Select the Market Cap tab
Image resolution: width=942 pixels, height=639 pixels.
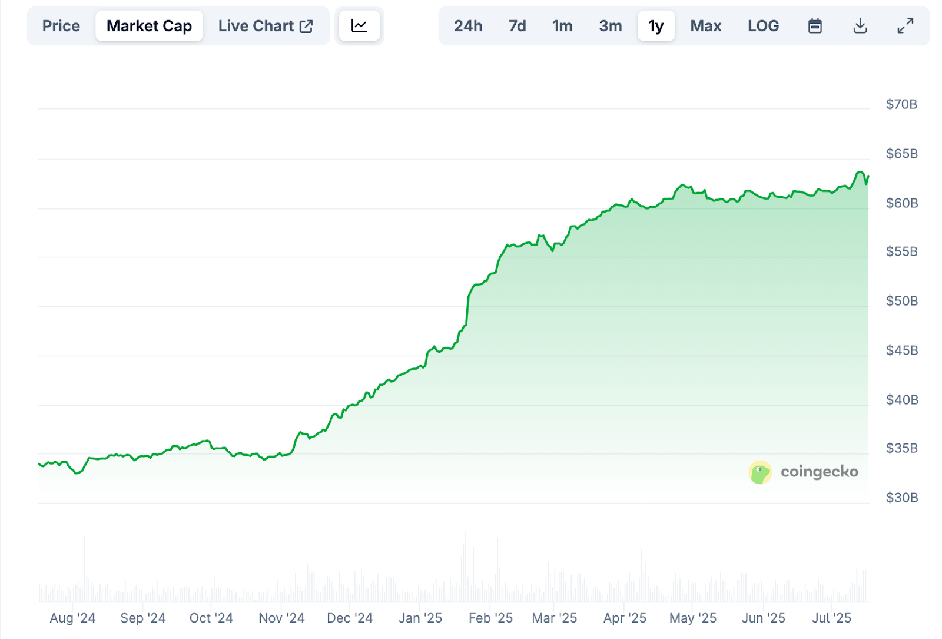tap(149, 26)
